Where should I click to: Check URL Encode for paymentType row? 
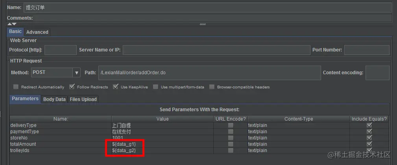coord(231,132)
